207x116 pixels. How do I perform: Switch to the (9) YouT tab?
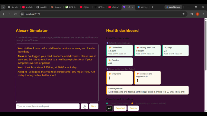point(114,7)
